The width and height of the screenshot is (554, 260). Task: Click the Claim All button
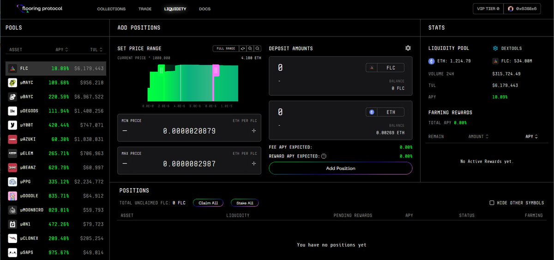(x=208, y=203)
